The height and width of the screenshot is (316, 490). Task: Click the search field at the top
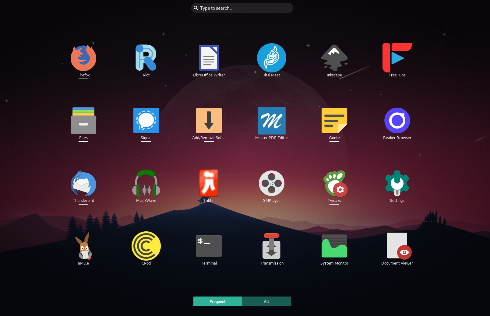(x=242, y=8)
